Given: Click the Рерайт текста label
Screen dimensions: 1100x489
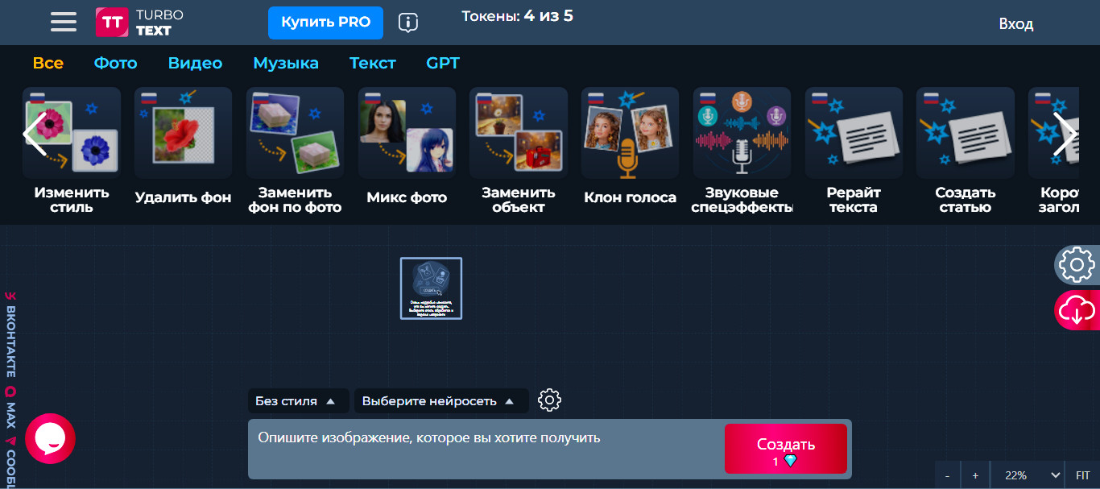Looking at the screenshot, I should [854, 200].
